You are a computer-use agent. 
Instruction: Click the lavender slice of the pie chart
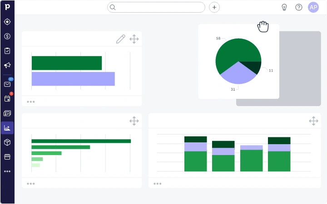(238, 73)
